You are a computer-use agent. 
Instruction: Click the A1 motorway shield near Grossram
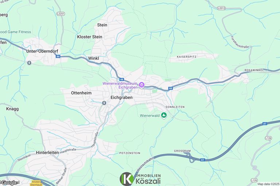point(202,160)
